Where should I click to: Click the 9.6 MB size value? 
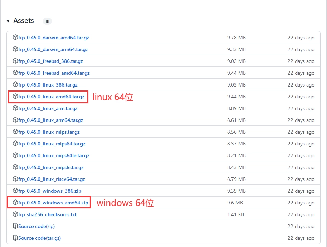tap(235, 203)
